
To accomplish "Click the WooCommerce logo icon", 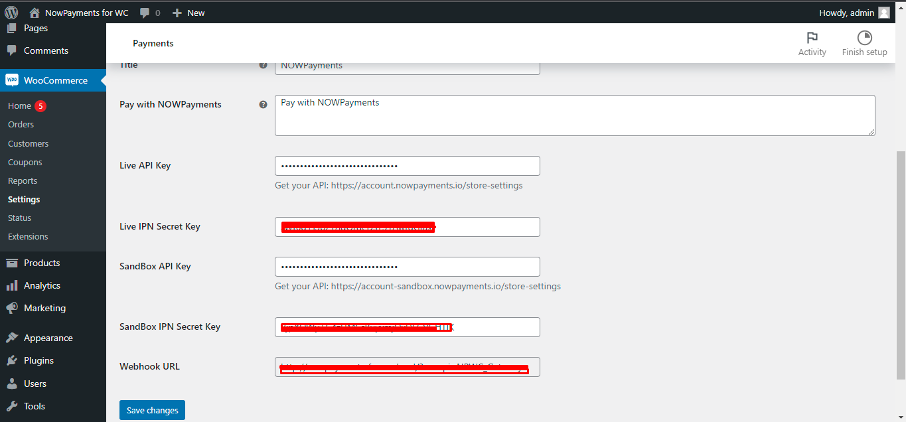I will coord(11,80).
